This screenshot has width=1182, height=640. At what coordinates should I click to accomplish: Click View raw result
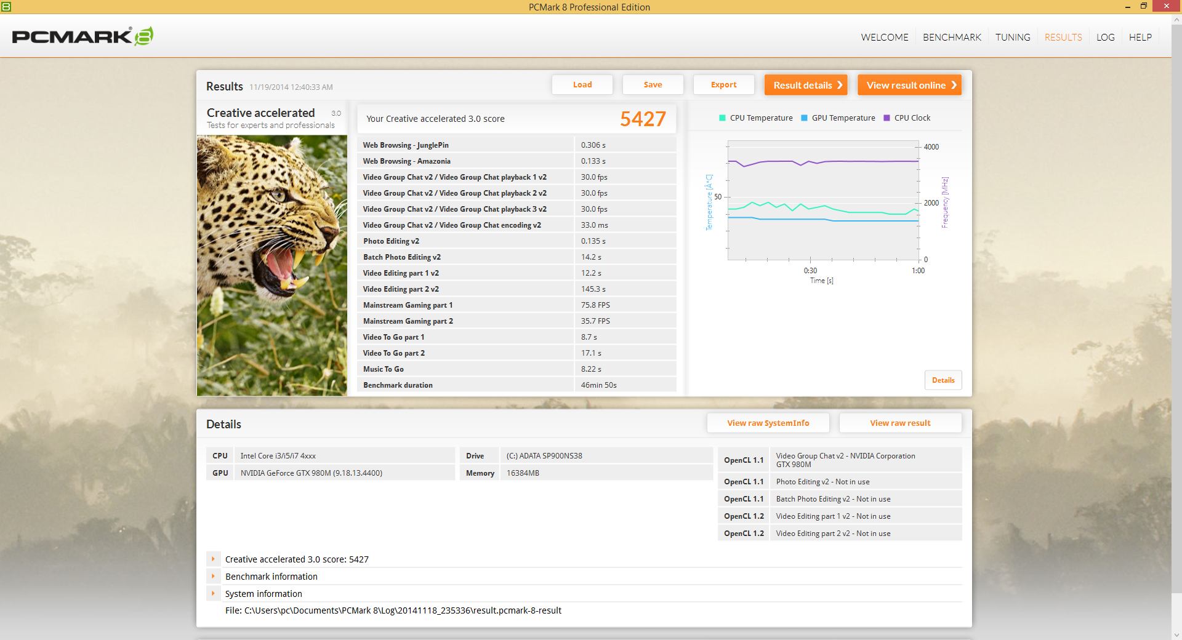click(x=900, y=423)
